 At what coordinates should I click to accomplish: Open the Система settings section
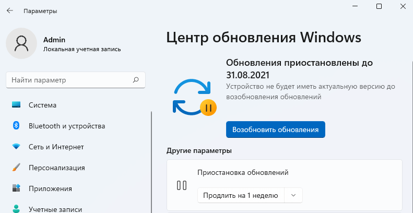point(43,105)
